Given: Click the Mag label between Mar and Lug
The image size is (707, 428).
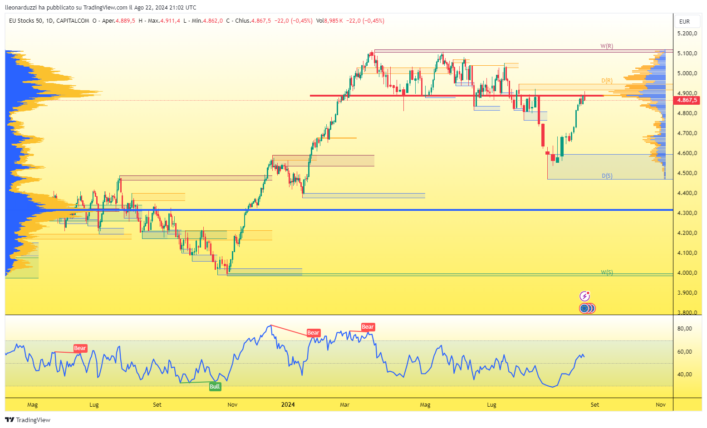Looking at the screenshot, I should (425, 404).
